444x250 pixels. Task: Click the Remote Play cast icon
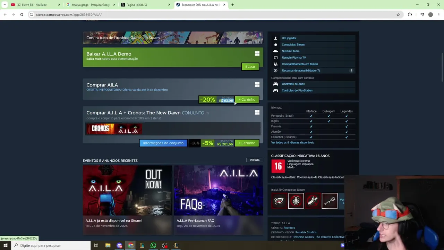(x=276, y=58)
